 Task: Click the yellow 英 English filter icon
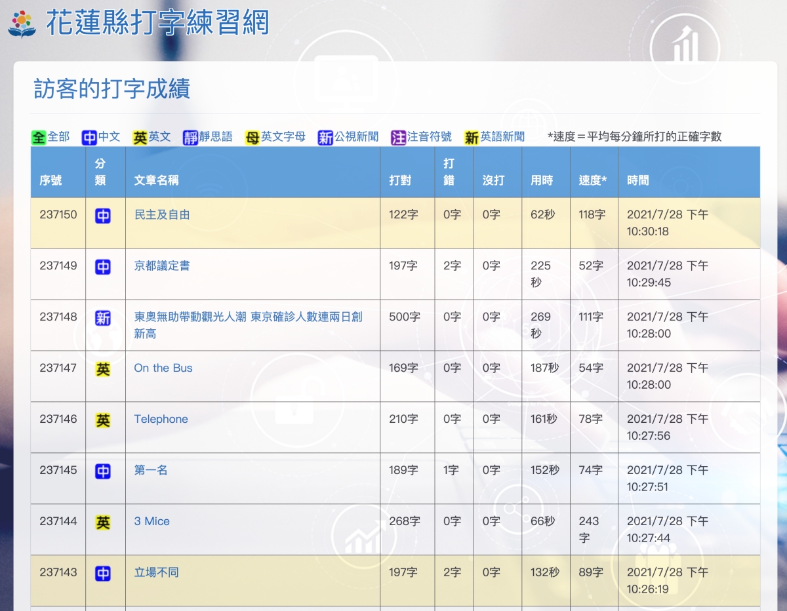(x=140, y=138)
